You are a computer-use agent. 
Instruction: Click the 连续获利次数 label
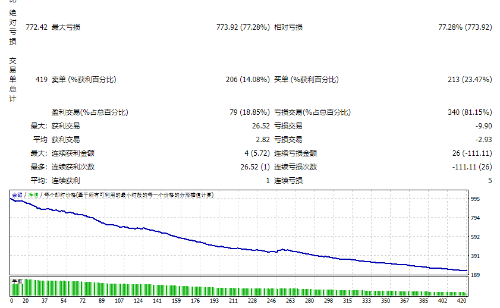73,167
